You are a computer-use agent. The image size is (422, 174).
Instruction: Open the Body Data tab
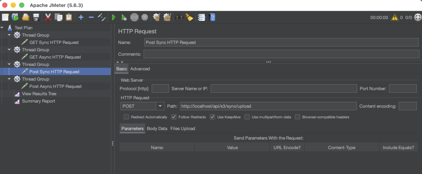coord(157,128)
